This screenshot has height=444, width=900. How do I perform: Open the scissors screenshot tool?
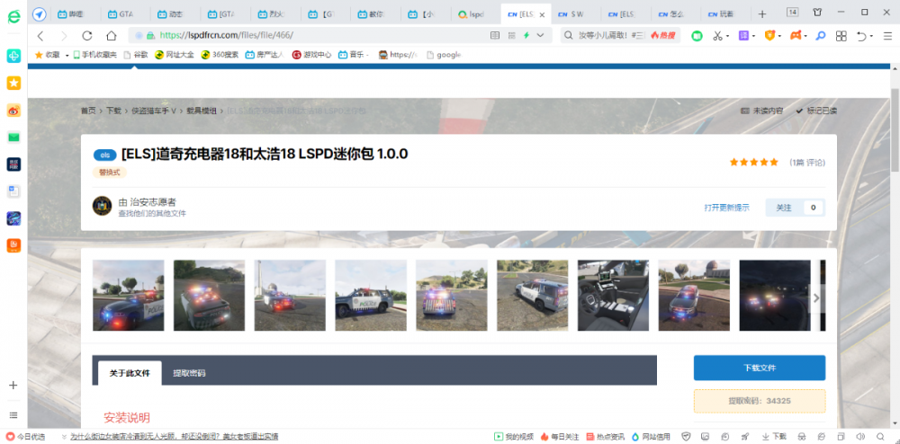point(717,36)
